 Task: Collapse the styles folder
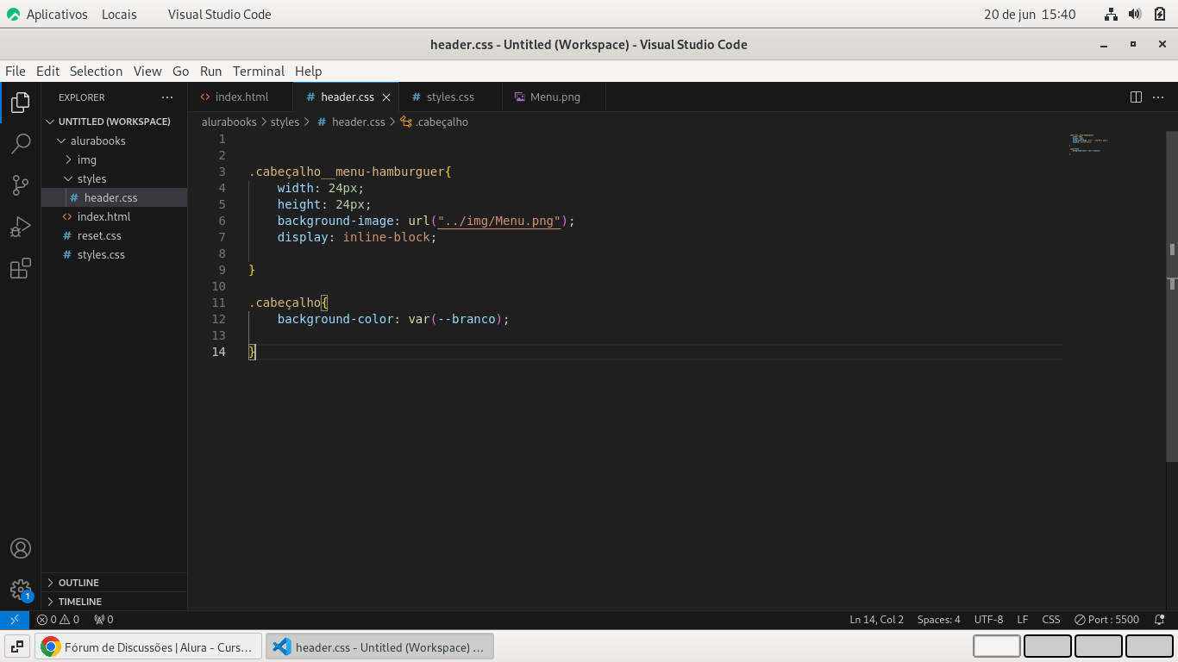click(114, 178)
